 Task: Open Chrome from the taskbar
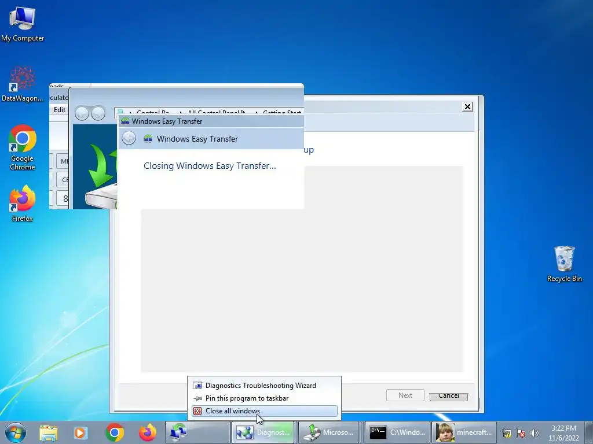115,432
